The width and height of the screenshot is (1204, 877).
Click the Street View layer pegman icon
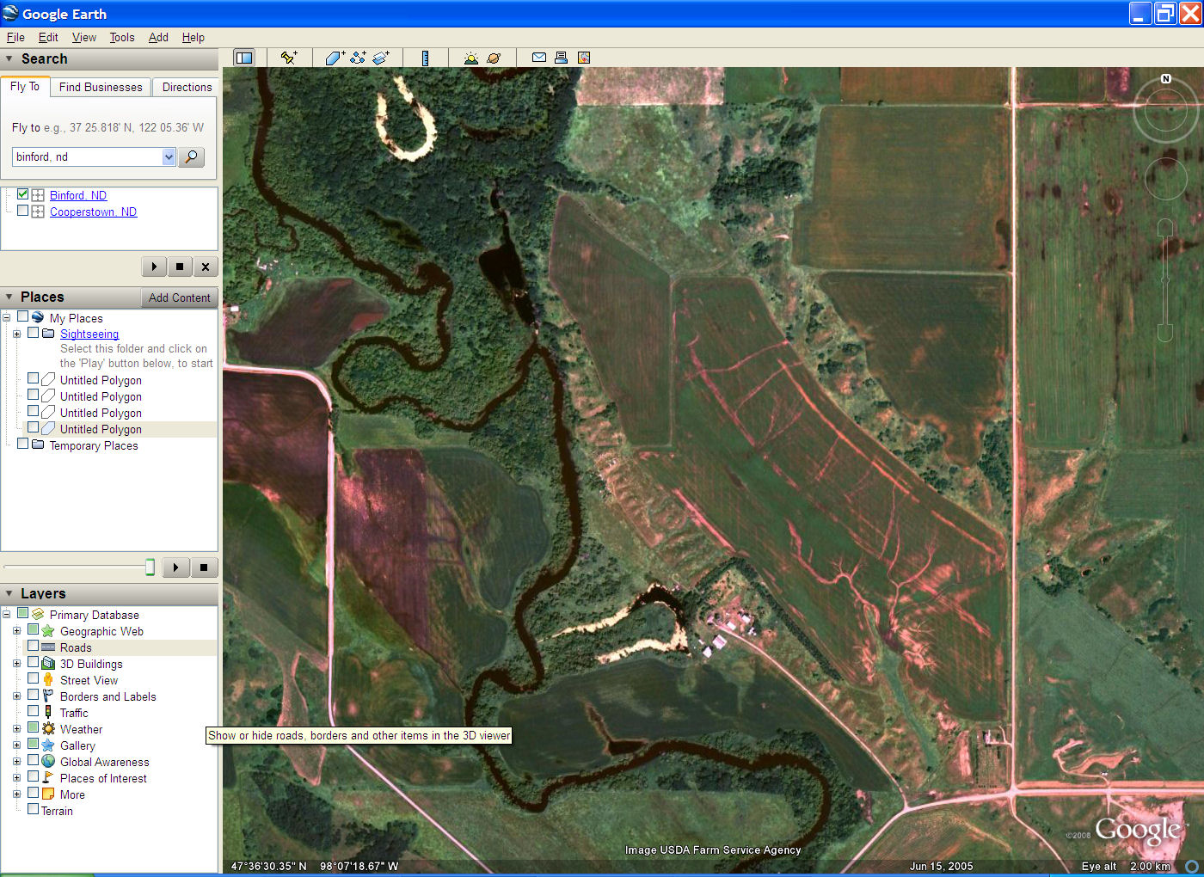[48, 680]
